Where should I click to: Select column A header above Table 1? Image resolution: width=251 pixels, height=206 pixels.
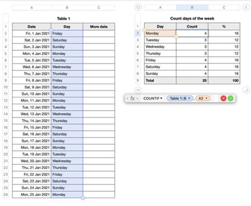32,7
